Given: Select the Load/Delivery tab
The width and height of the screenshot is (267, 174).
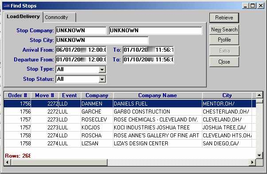Looking at the screenshot, I should pos(23,17).
